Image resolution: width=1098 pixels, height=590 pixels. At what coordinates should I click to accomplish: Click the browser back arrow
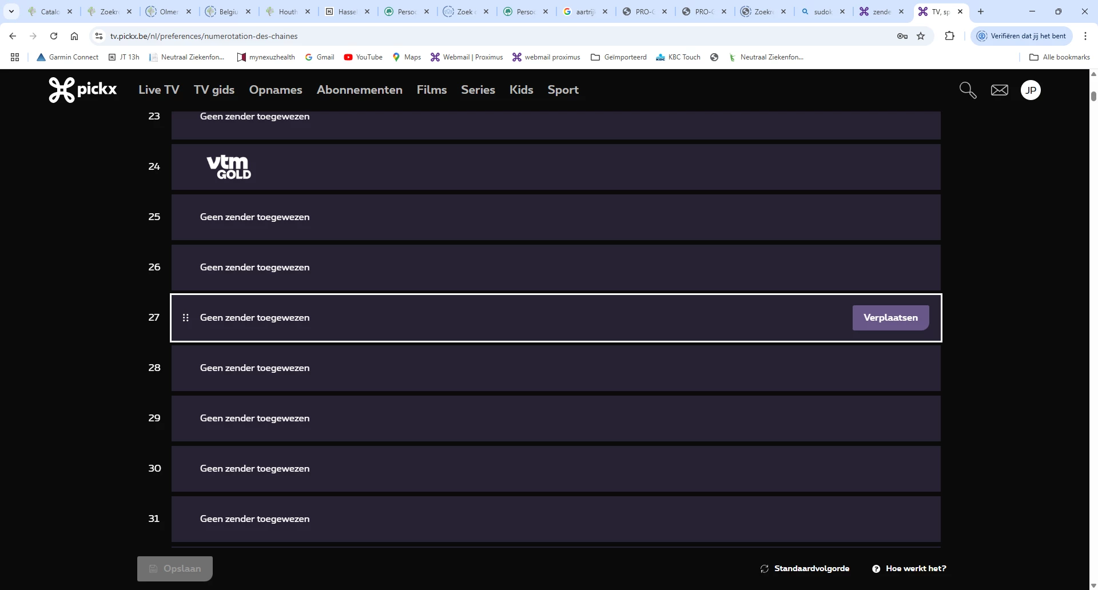(x=13, y=36)
